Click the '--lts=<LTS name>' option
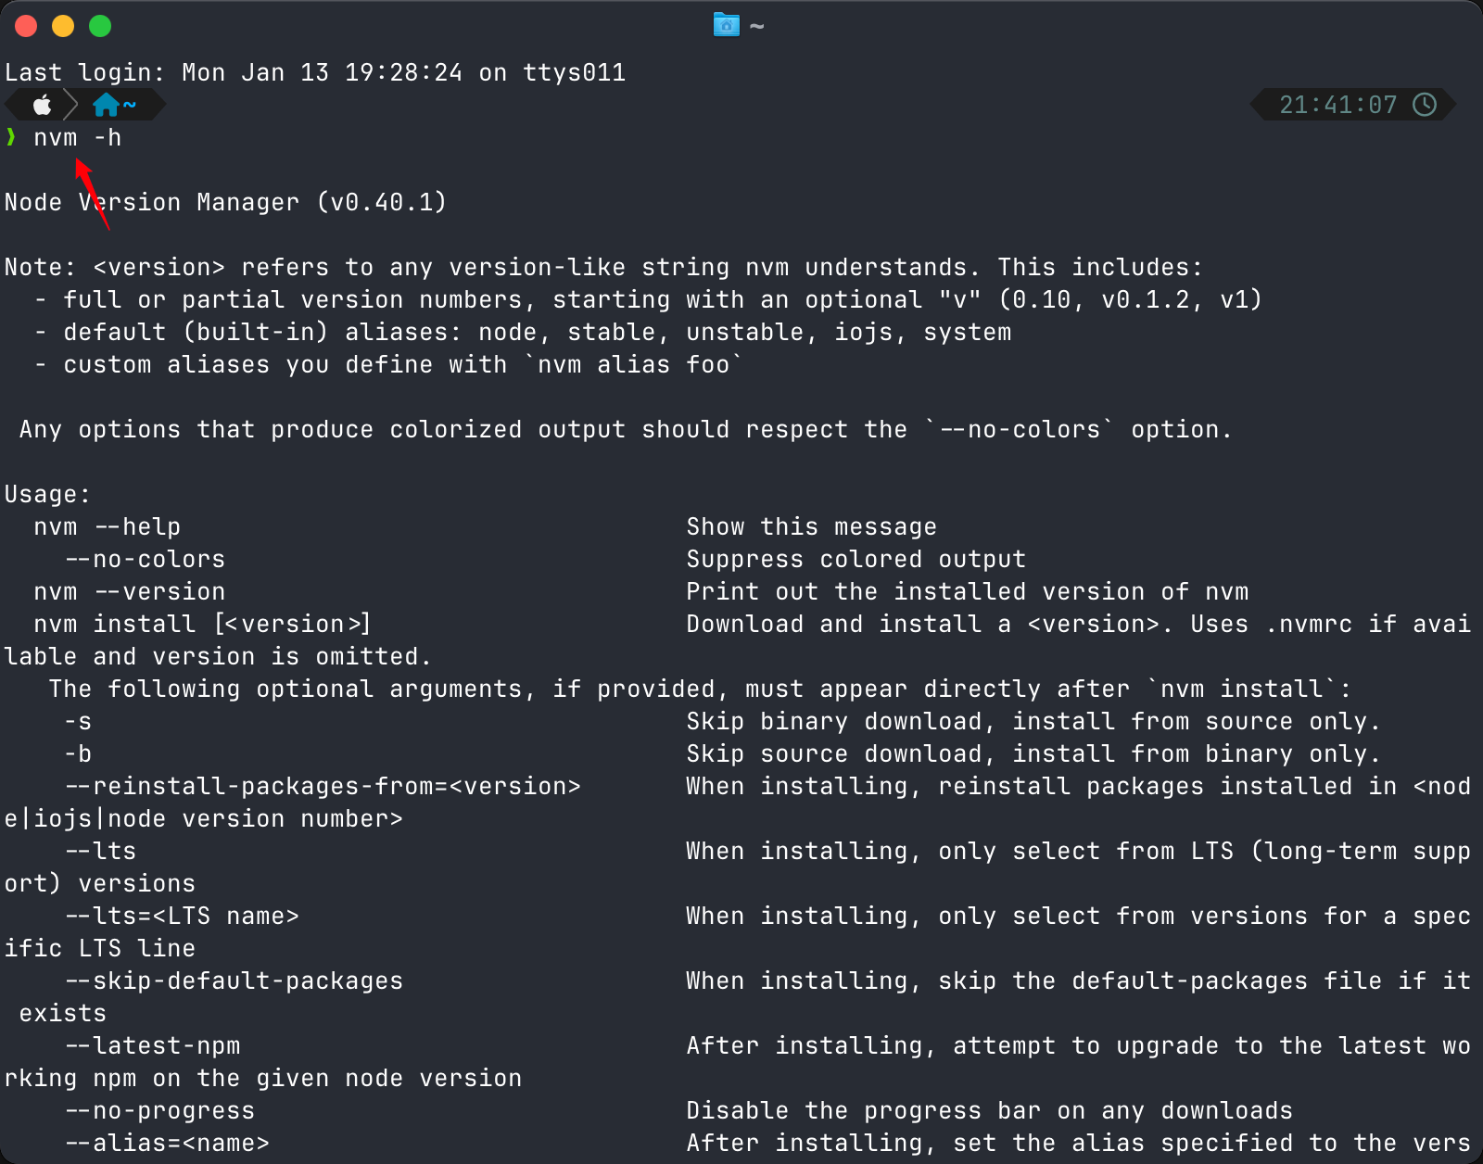This screenshot has width=1483, height=1164. 182,916
